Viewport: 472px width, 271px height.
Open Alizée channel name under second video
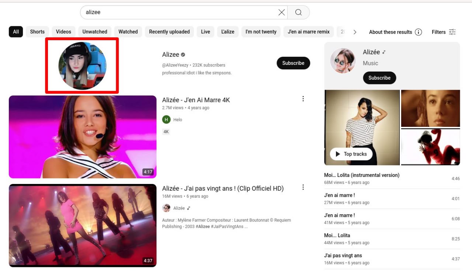tap(179, 208)
